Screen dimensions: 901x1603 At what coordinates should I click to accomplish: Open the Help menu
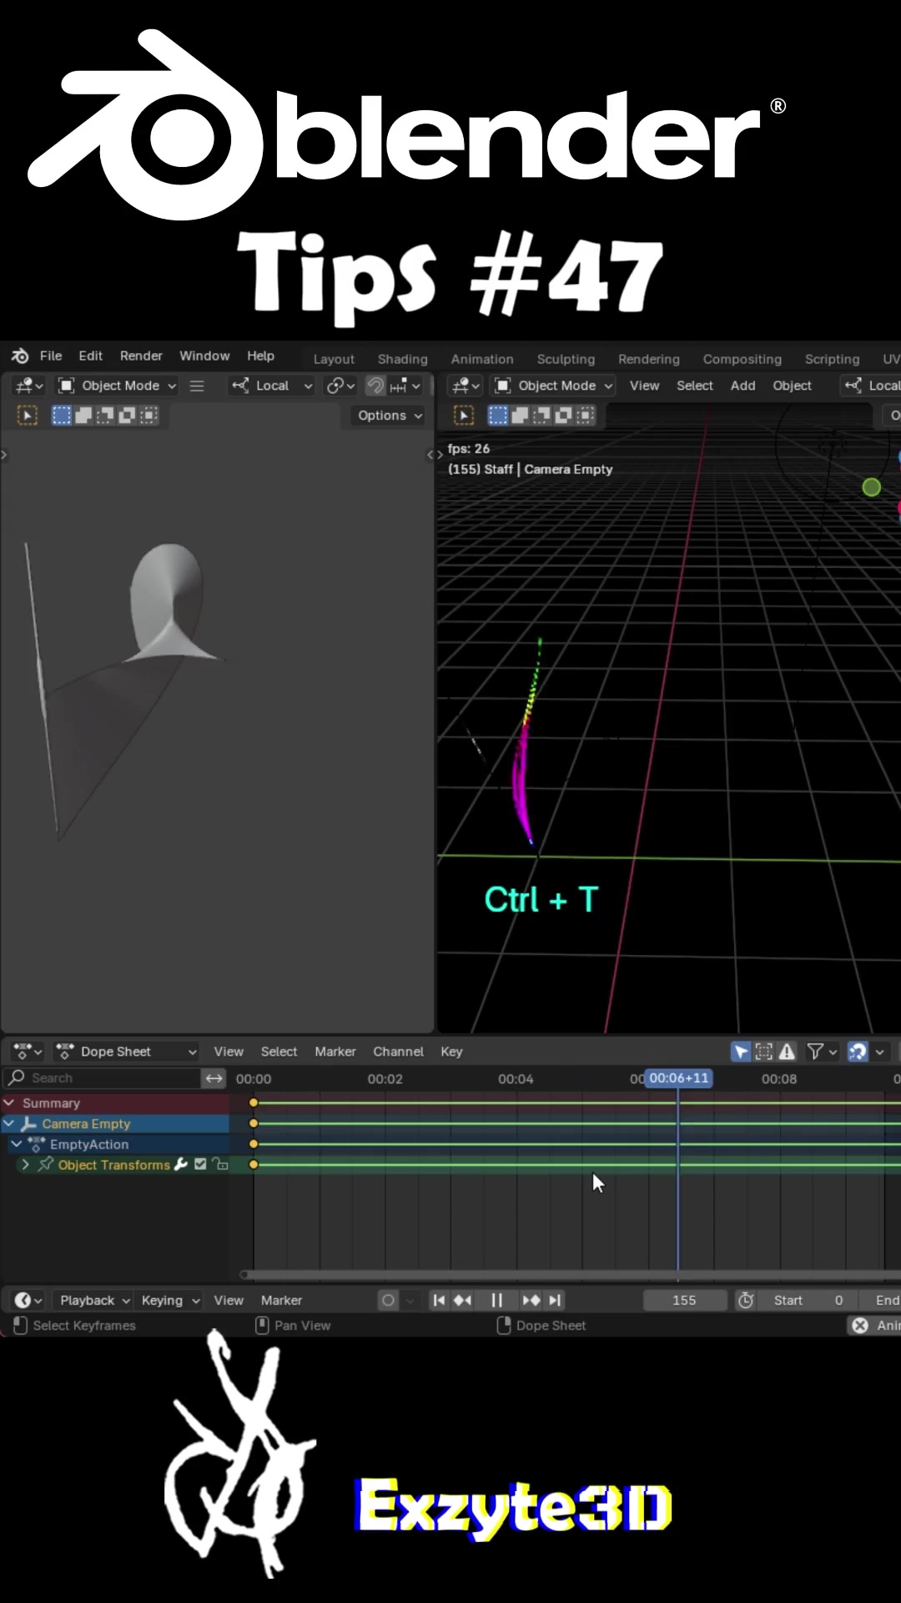[260, 356]
